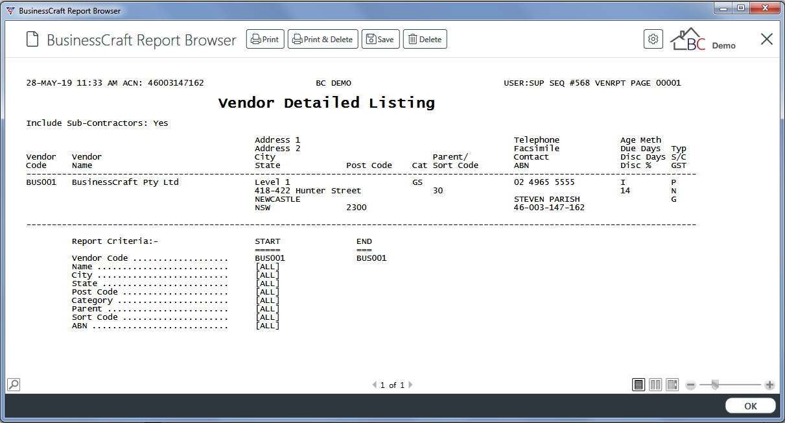
Task: Click the 'Vendor Detailed Listing' report title
Action: pos(327,103)
